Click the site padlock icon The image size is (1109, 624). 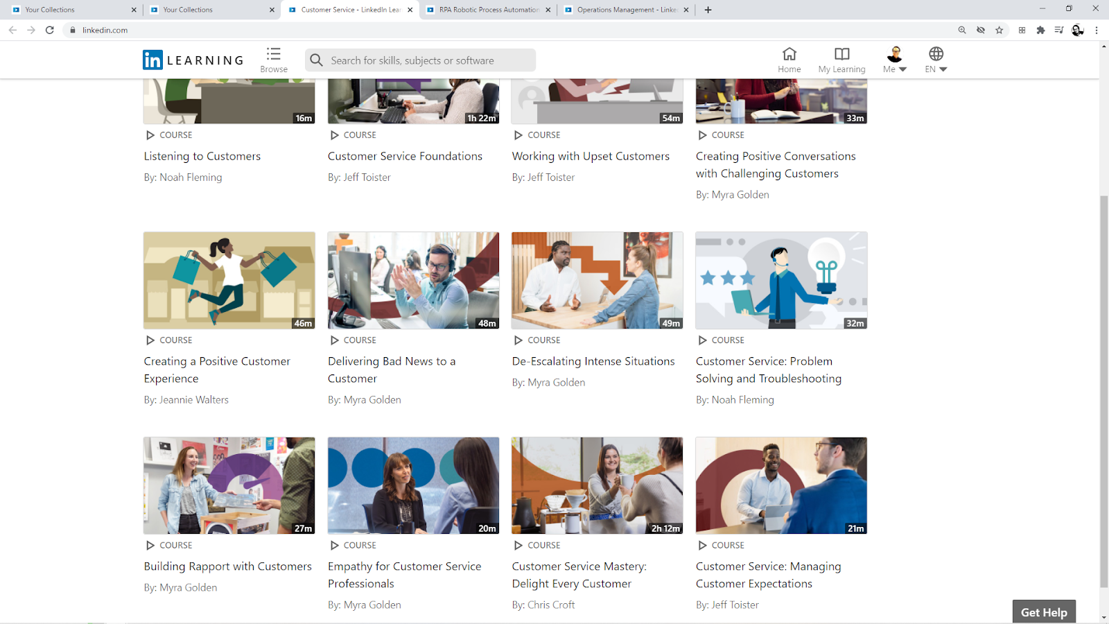(x=73, y=30)
